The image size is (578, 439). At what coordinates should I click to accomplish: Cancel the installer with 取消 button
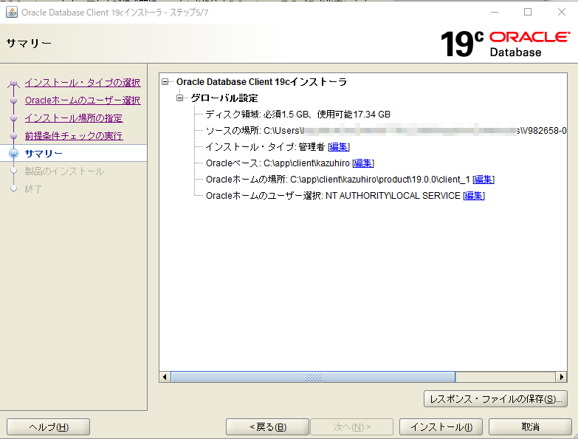pyautogui.click(x=530, y=427)
